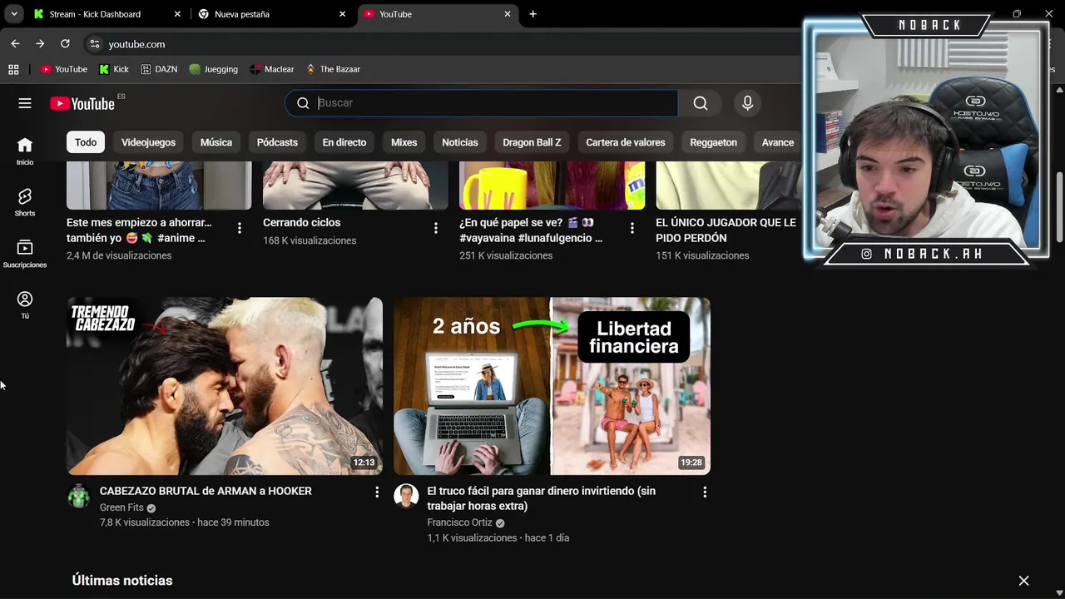
Task: Open options for 'Este mes empiezo a ahorrar' short
Action: [239, 228]
